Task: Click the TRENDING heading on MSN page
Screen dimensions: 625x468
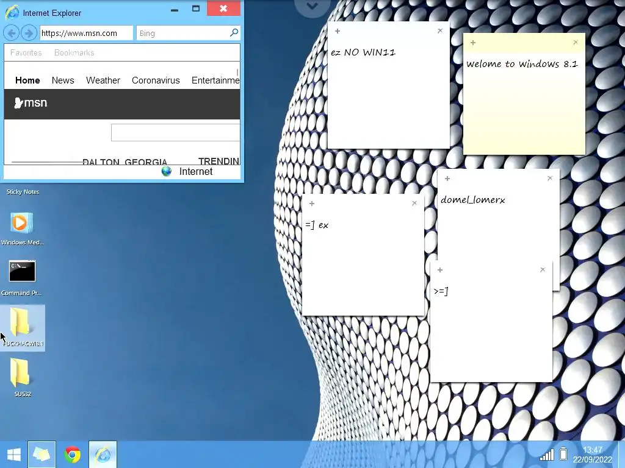Action: click(x=219, y=161)
